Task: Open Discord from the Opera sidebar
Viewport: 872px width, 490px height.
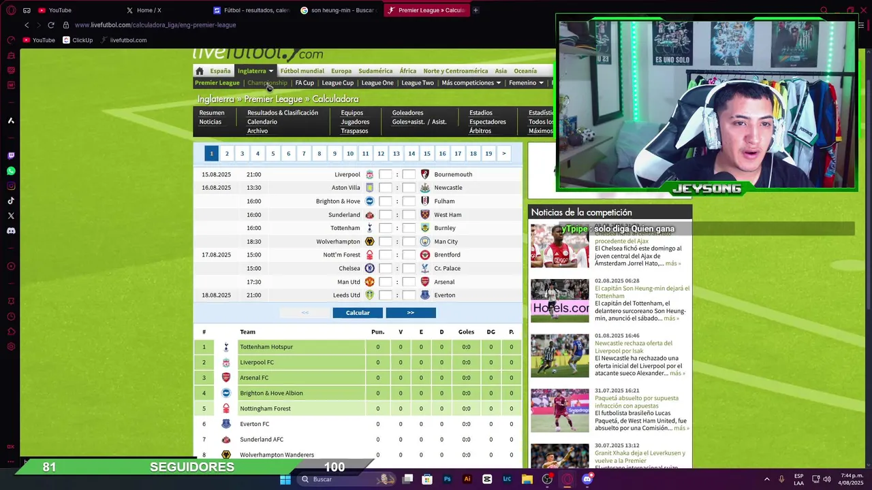Action: pos(11,231)
